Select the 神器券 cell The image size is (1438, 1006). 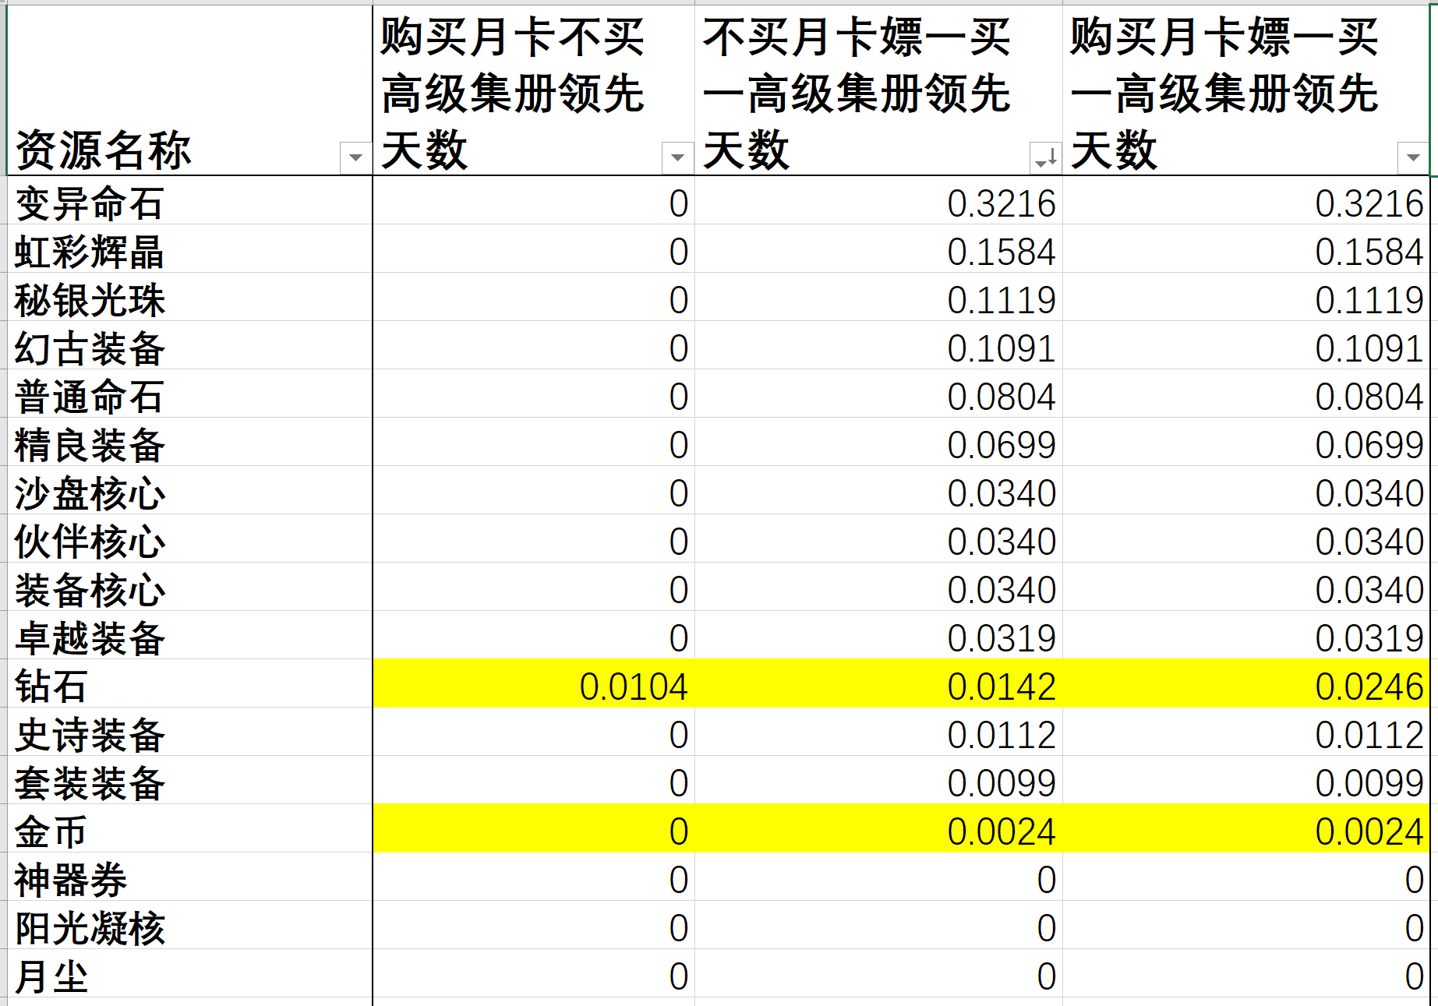190,877
